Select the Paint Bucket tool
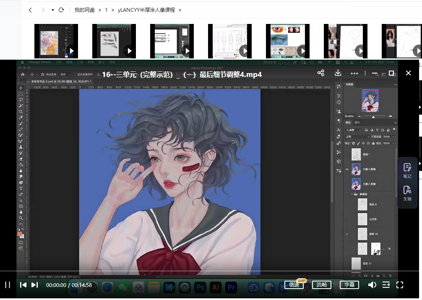 pyautogui.click(x=21, y=165)
